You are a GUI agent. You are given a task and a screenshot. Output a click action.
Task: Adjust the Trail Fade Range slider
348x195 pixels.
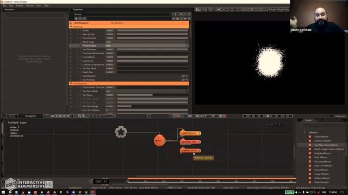point(152,106)
